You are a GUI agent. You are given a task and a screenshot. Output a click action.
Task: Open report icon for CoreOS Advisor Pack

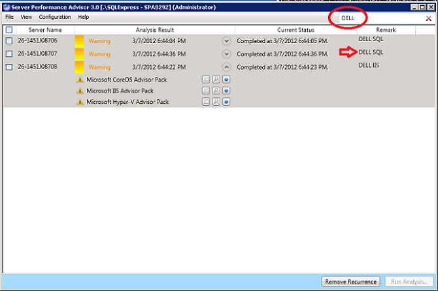pyautogui.click(x=206, y=80)
